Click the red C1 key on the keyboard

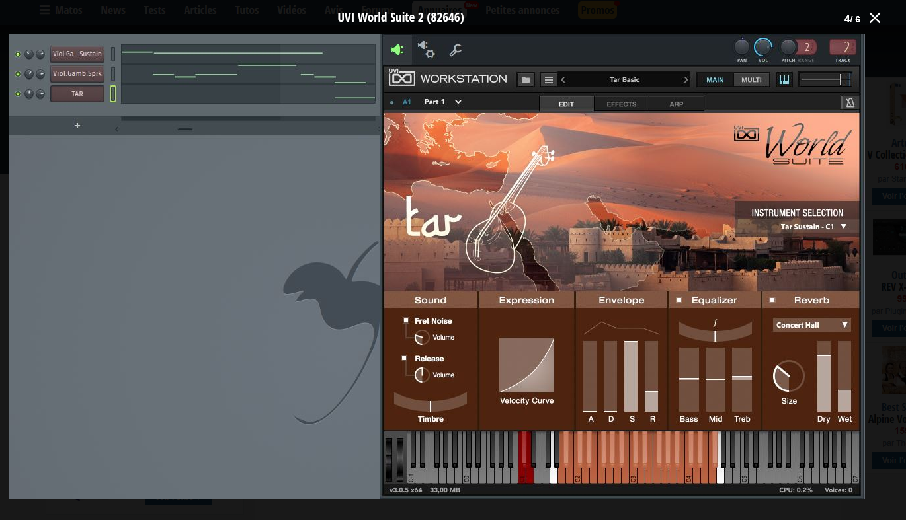click(x=524, y=457)
